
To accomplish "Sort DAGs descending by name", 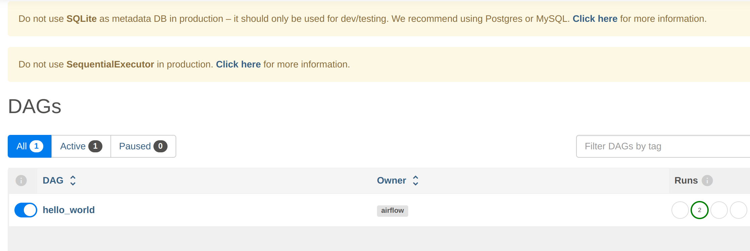I will click(x=73, y=183).
